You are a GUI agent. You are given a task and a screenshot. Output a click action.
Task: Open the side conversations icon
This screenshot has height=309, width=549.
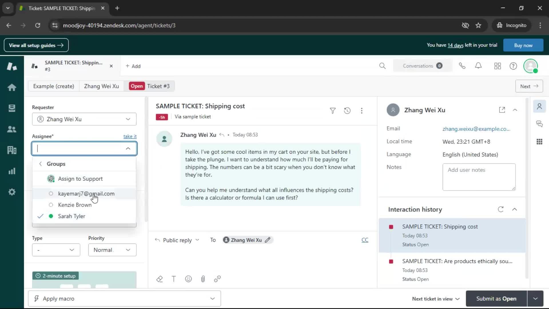tap(540, 124)
